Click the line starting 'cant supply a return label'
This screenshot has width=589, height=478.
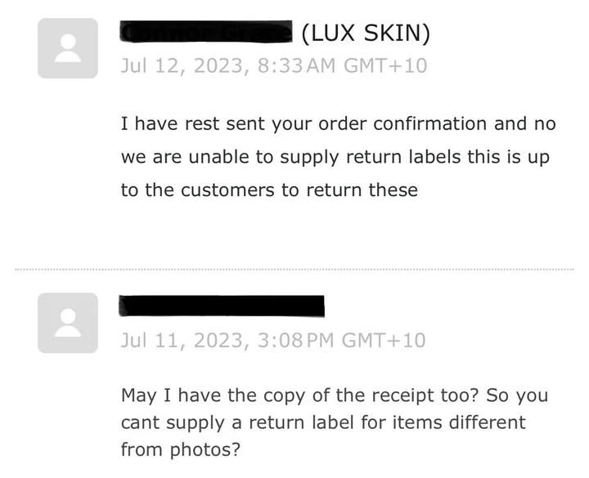pos(323,423)
